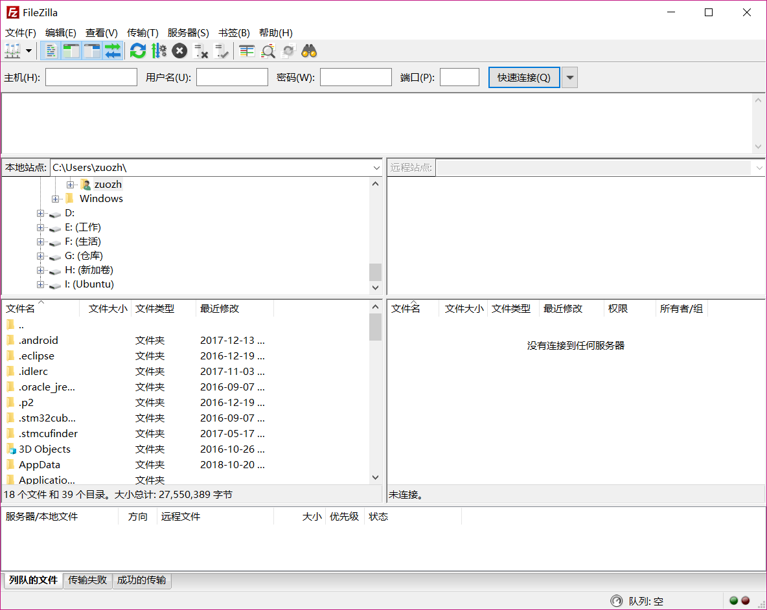Click the local file list scrollbar thumb
The width and height of the screenshot is (767, 610).
[375, 326]
